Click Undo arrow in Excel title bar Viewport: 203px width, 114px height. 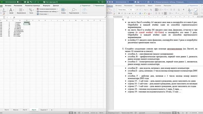pos(31,2)
